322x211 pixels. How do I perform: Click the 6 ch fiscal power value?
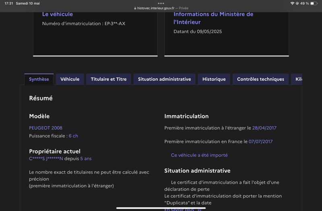(x=73, y=136)
